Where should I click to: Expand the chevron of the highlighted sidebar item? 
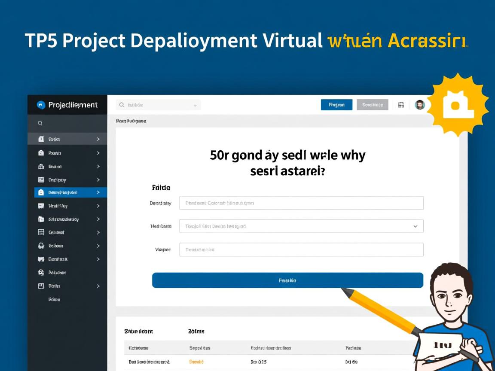click(x=98, y=192)
